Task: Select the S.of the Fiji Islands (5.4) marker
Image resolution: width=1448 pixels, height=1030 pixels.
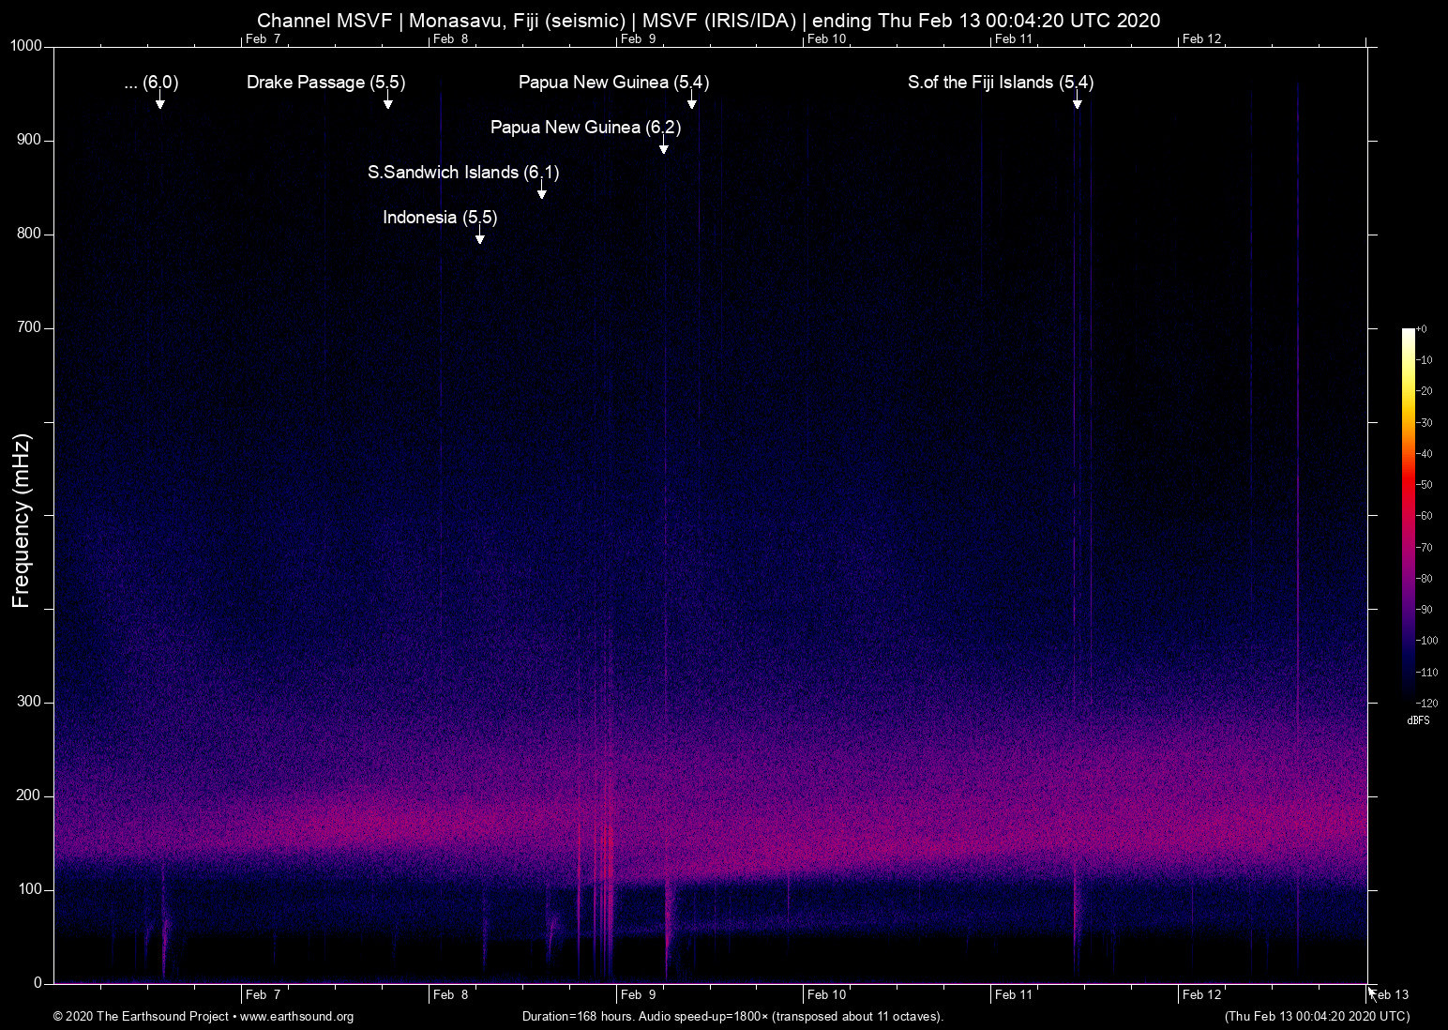Action: [1077, 103]
